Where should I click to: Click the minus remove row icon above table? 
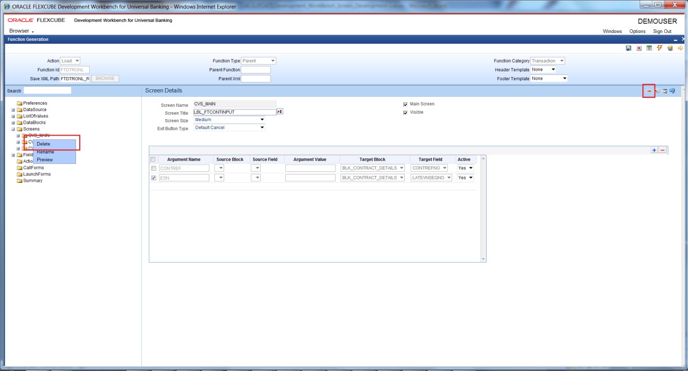662,150
